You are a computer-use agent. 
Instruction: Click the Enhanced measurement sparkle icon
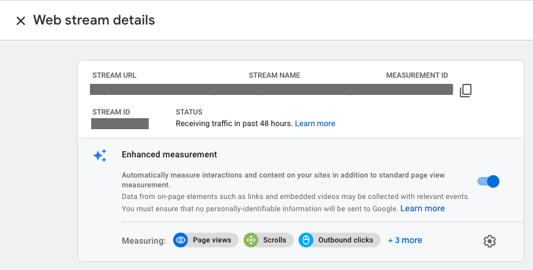[x=100, y=156]
